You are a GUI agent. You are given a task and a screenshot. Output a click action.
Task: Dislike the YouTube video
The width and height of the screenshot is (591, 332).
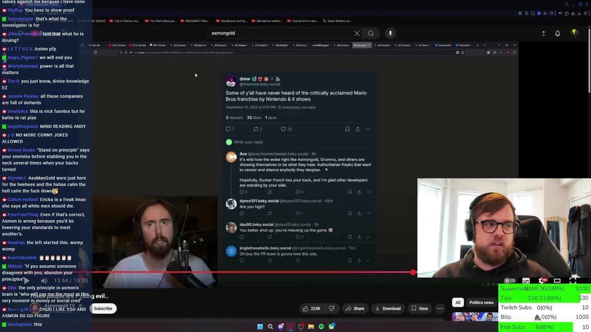click(x=332, y=308)
